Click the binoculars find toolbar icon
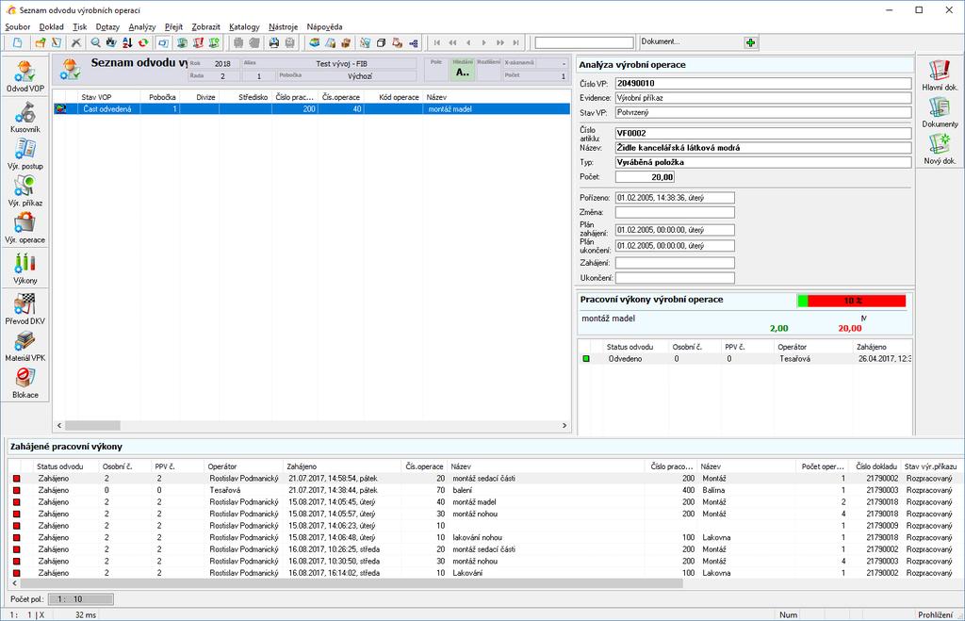 tap(111, 42)
